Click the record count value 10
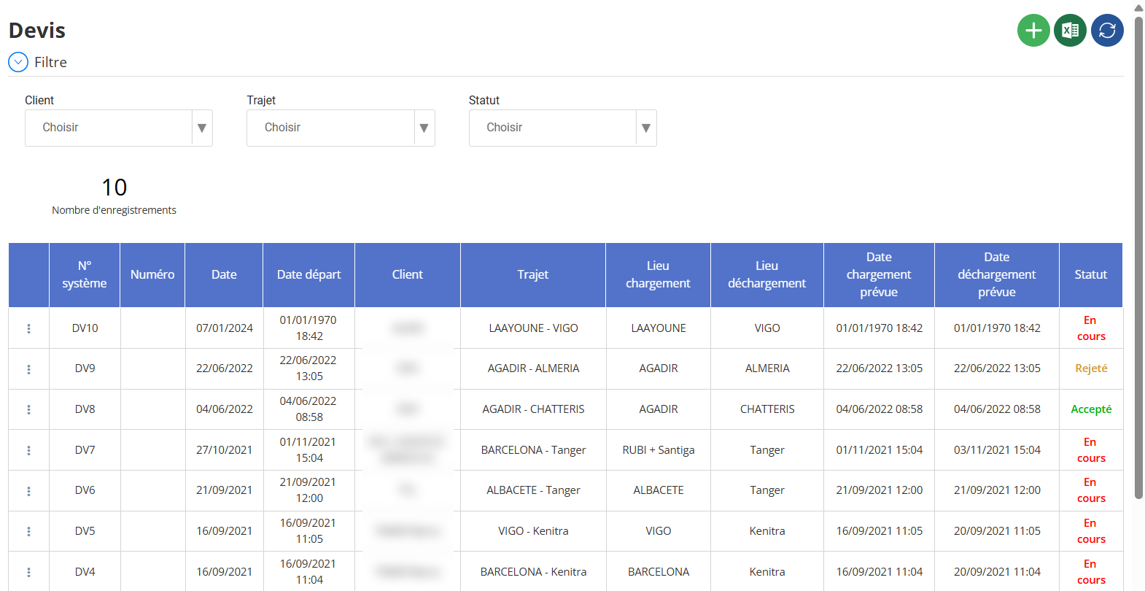The width and height of the screenshot is (1145, 591). click(x=114, y=188)
